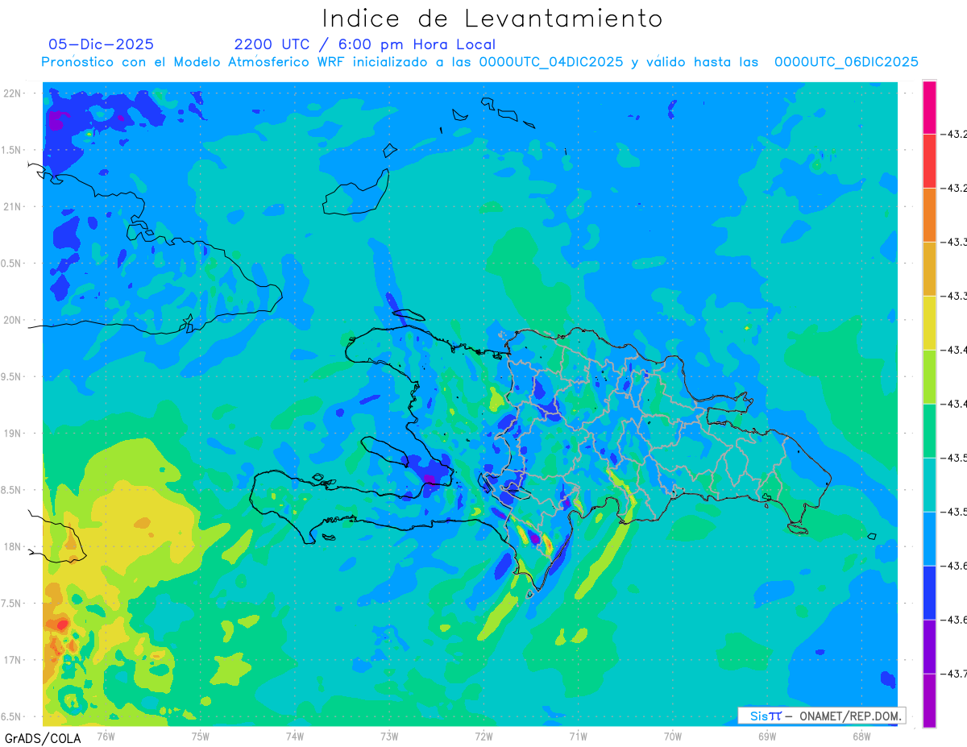
Task: Pick the teal swatch in the color bar
Action: tap(929, 485)
